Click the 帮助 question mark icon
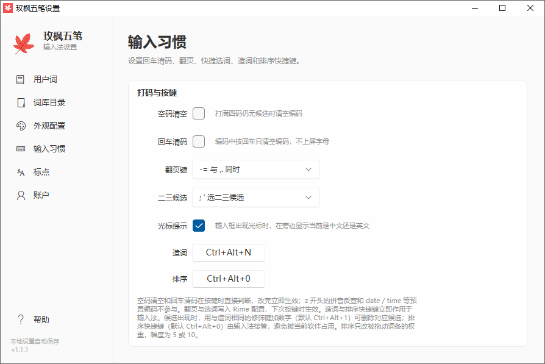This screenshot has height=364, width=545. [x=21, y=319]
